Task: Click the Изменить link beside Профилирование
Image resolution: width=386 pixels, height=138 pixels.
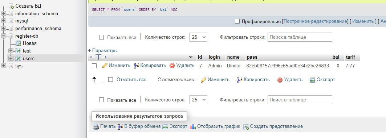Action: pos(363,21)
